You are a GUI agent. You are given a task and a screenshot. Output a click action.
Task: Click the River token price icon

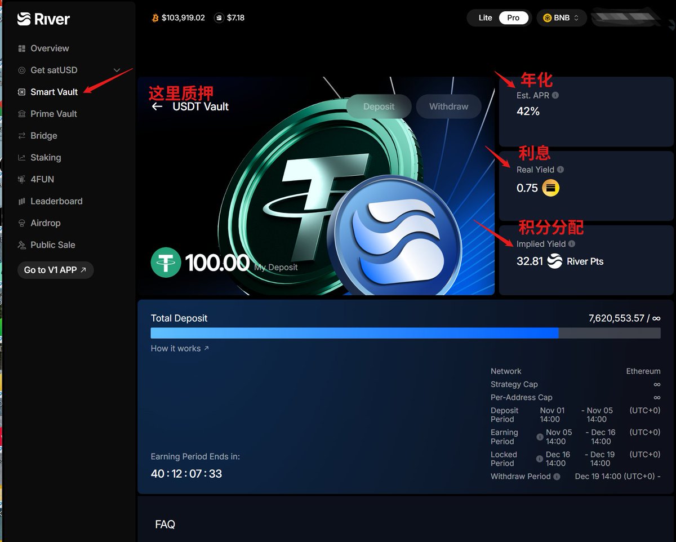click(219, 18)
